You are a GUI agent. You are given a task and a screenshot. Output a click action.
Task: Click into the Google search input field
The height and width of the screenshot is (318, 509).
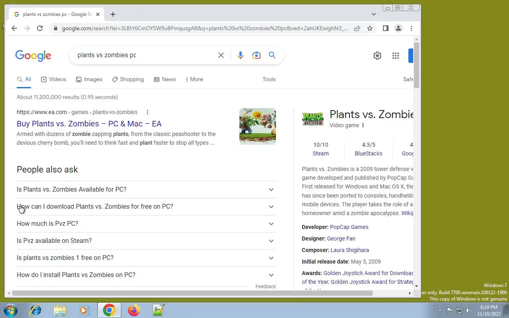click(145, 55)
